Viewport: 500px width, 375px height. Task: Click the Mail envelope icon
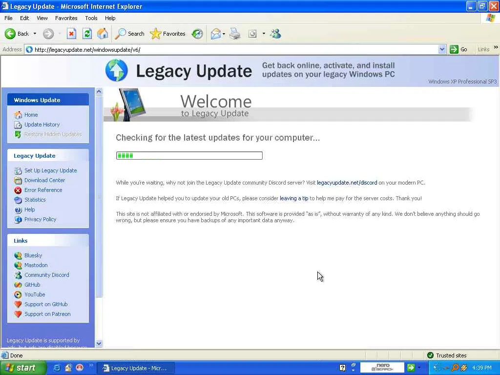click(216, 34)
